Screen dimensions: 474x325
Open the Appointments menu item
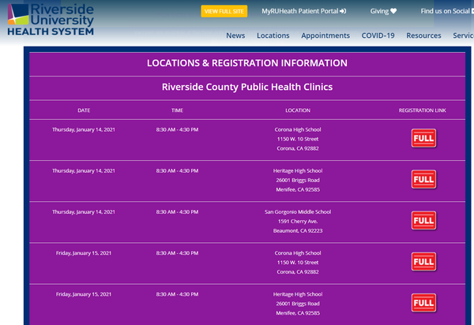pos(325,35)
